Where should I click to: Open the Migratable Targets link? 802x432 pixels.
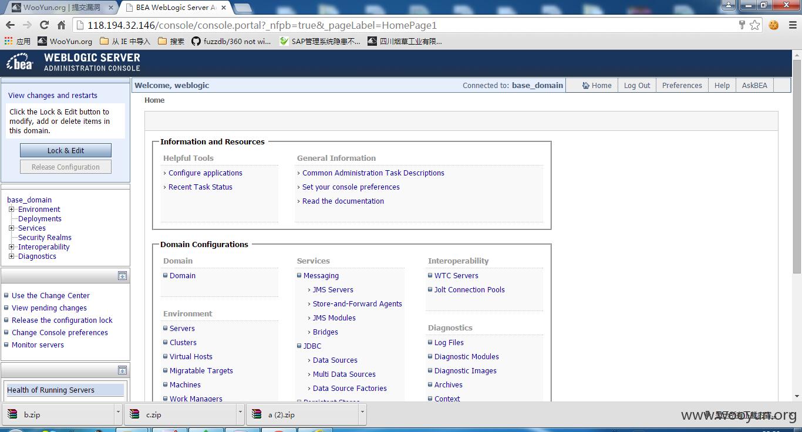coord(201,370)
